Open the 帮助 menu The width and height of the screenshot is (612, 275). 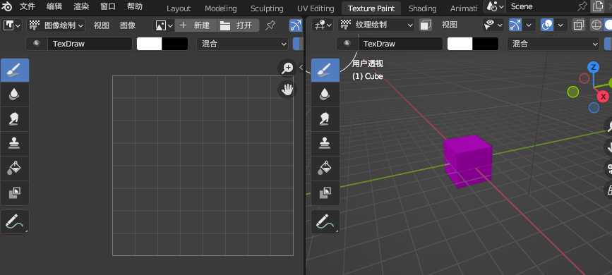coord(135,6)
